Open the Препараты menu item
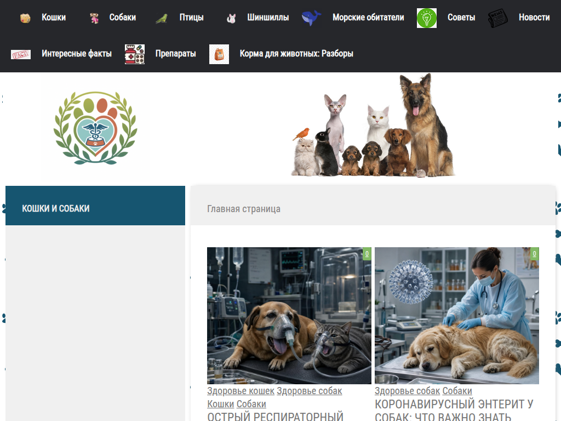 (175, 53)
